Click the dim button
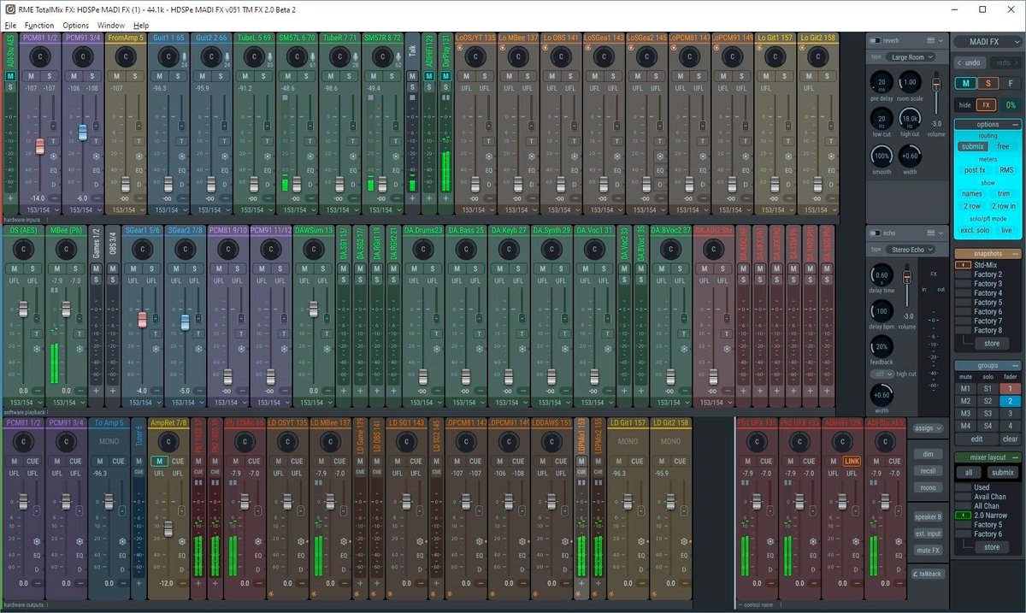 tap(929, 454)
